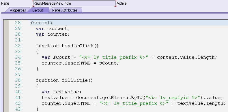Click 'content.value.length' on line 34

tap(186, 57)
